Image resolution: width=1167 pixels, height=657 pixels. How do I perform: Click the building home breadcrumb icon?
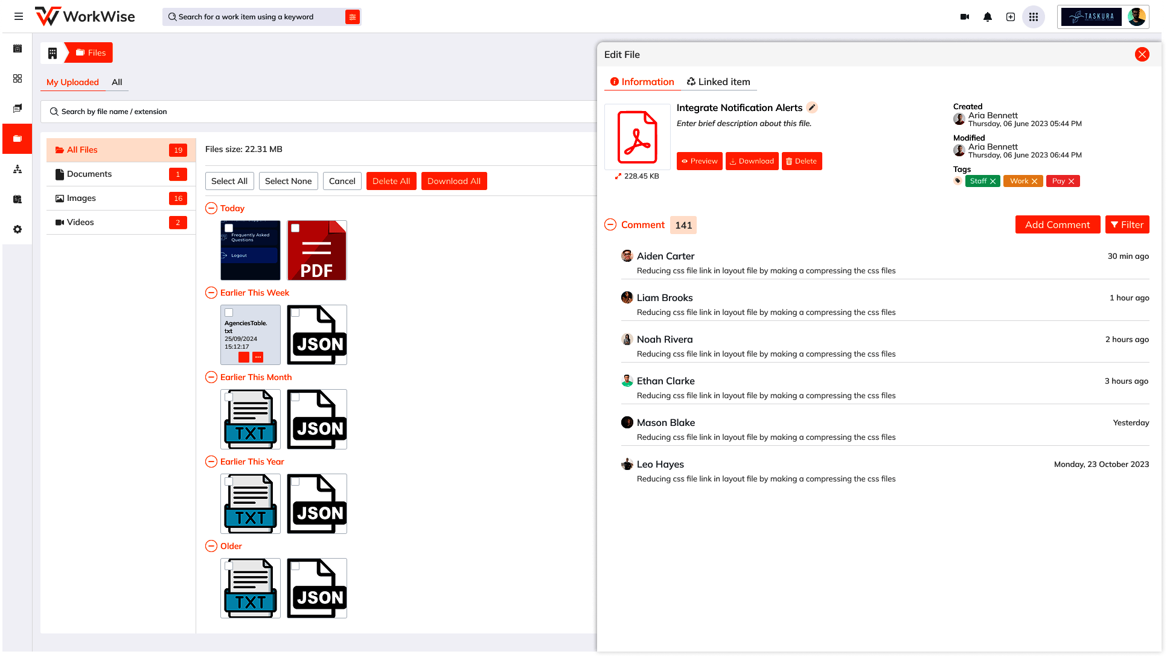click(53, 53)
